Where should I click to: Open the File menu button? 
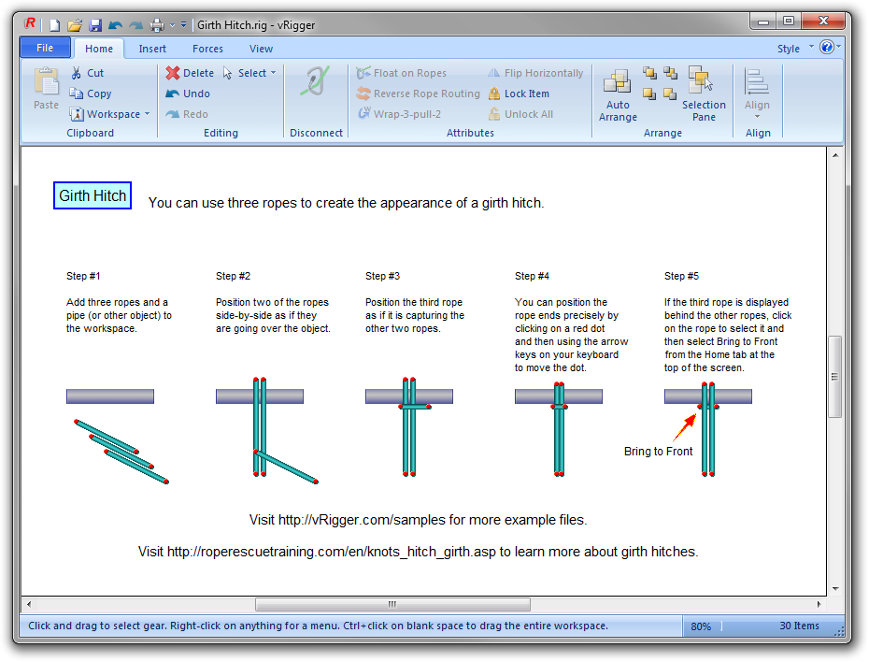pos(45,49)
